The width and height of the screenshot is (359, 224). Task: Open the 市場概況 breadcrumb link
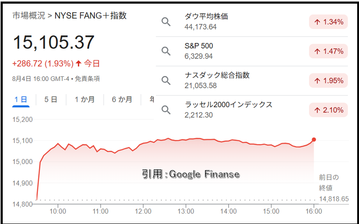[29, 16]
